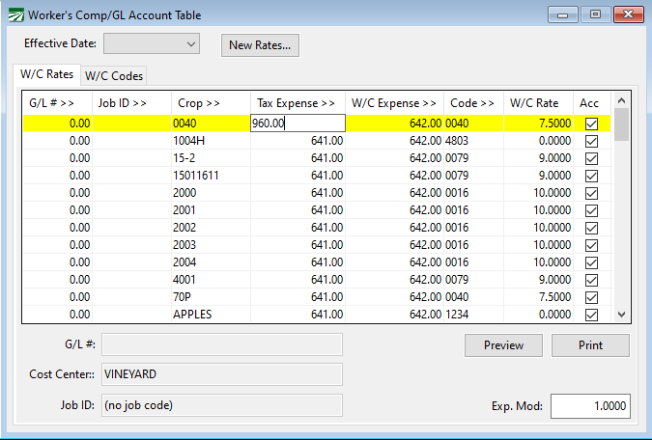This screenshot has width=652, height=440.
Task: Toggle the Acc checkbox in the APPLES row
Action: (x=591, y=315)
